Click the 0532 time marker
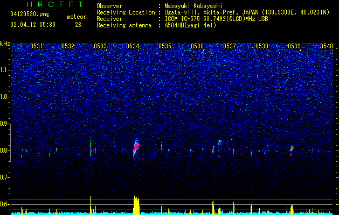This screenshot has width=339, height=215. pyautogui.click(x=68, y=46)
